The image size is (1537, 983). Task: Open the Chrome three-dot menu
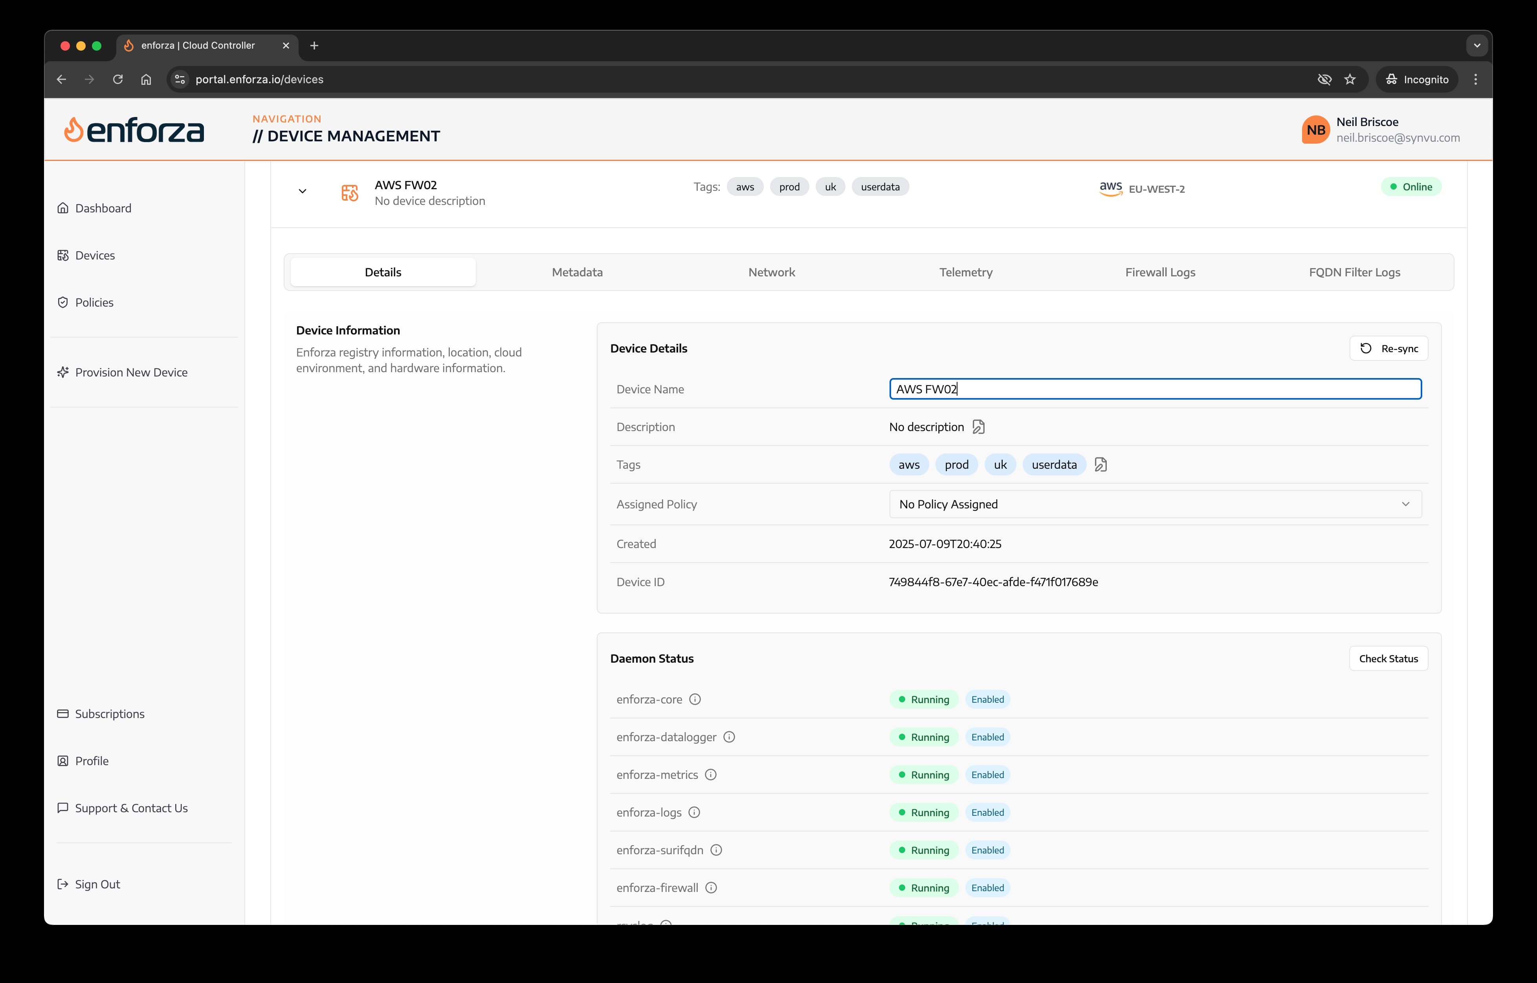coord(1476,79)
